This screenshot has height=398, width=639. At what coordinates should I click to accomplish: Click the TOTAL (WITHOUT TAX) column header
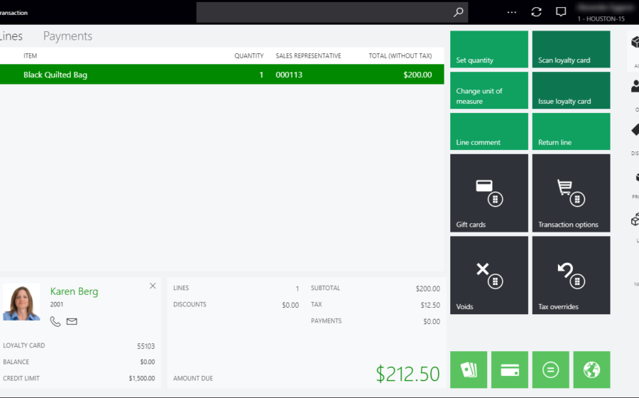tap(400, 56)
